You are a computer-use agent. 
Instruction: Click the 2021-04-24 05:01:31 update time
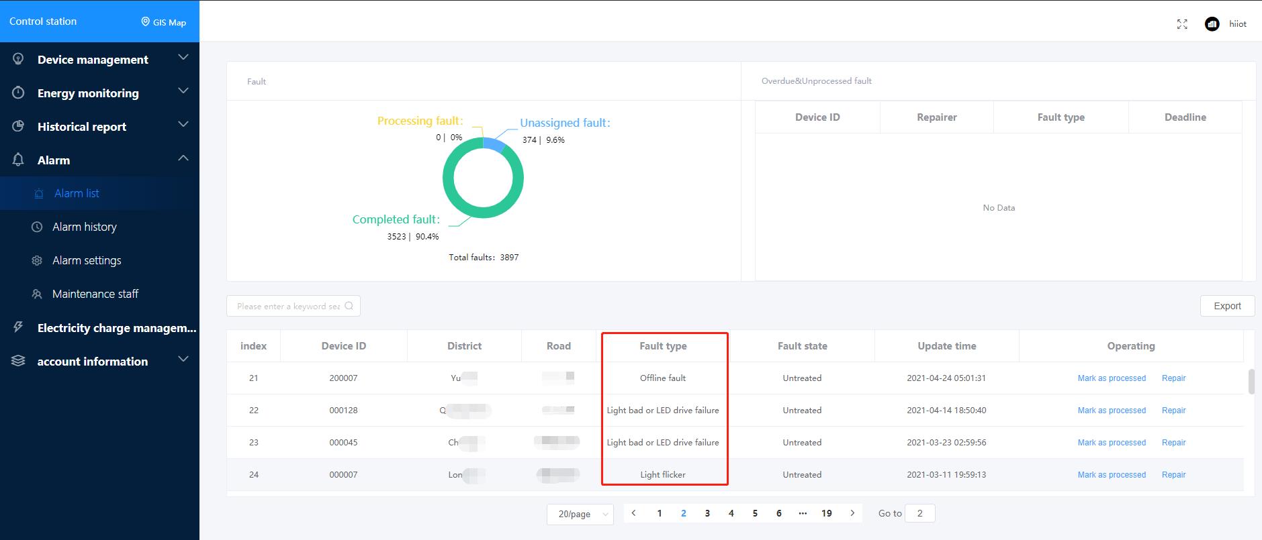[x=946, y=378]
